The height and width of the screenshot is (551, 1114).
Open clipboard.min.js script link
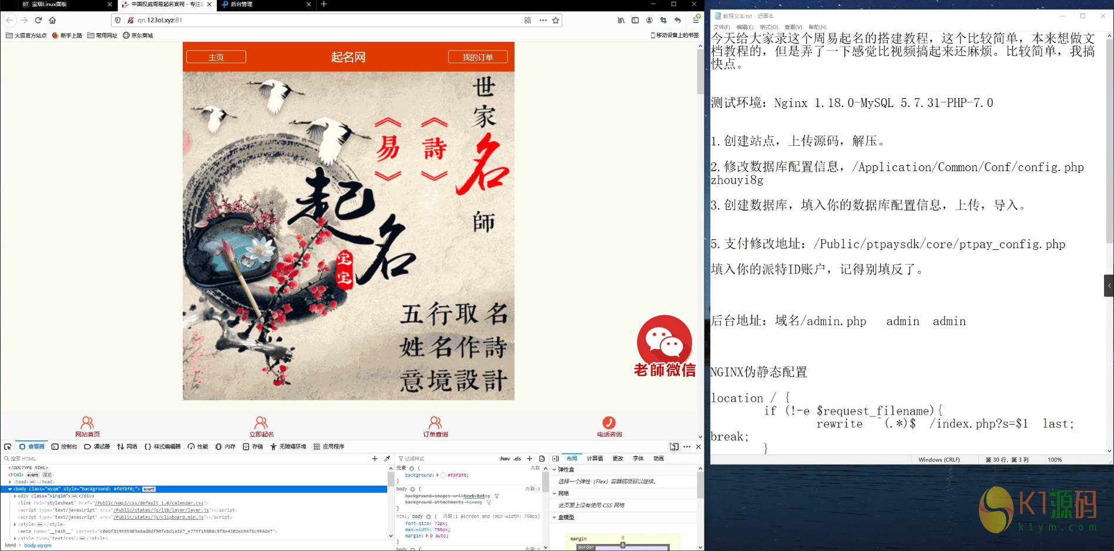pyautogui.click(x=159, y=517)
